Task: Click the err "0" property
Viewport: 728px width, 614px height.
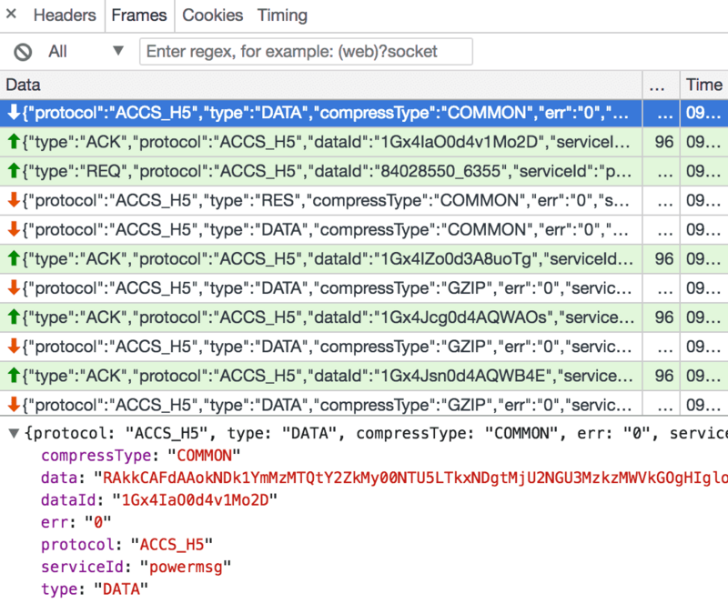Action: tap(76, 522)
